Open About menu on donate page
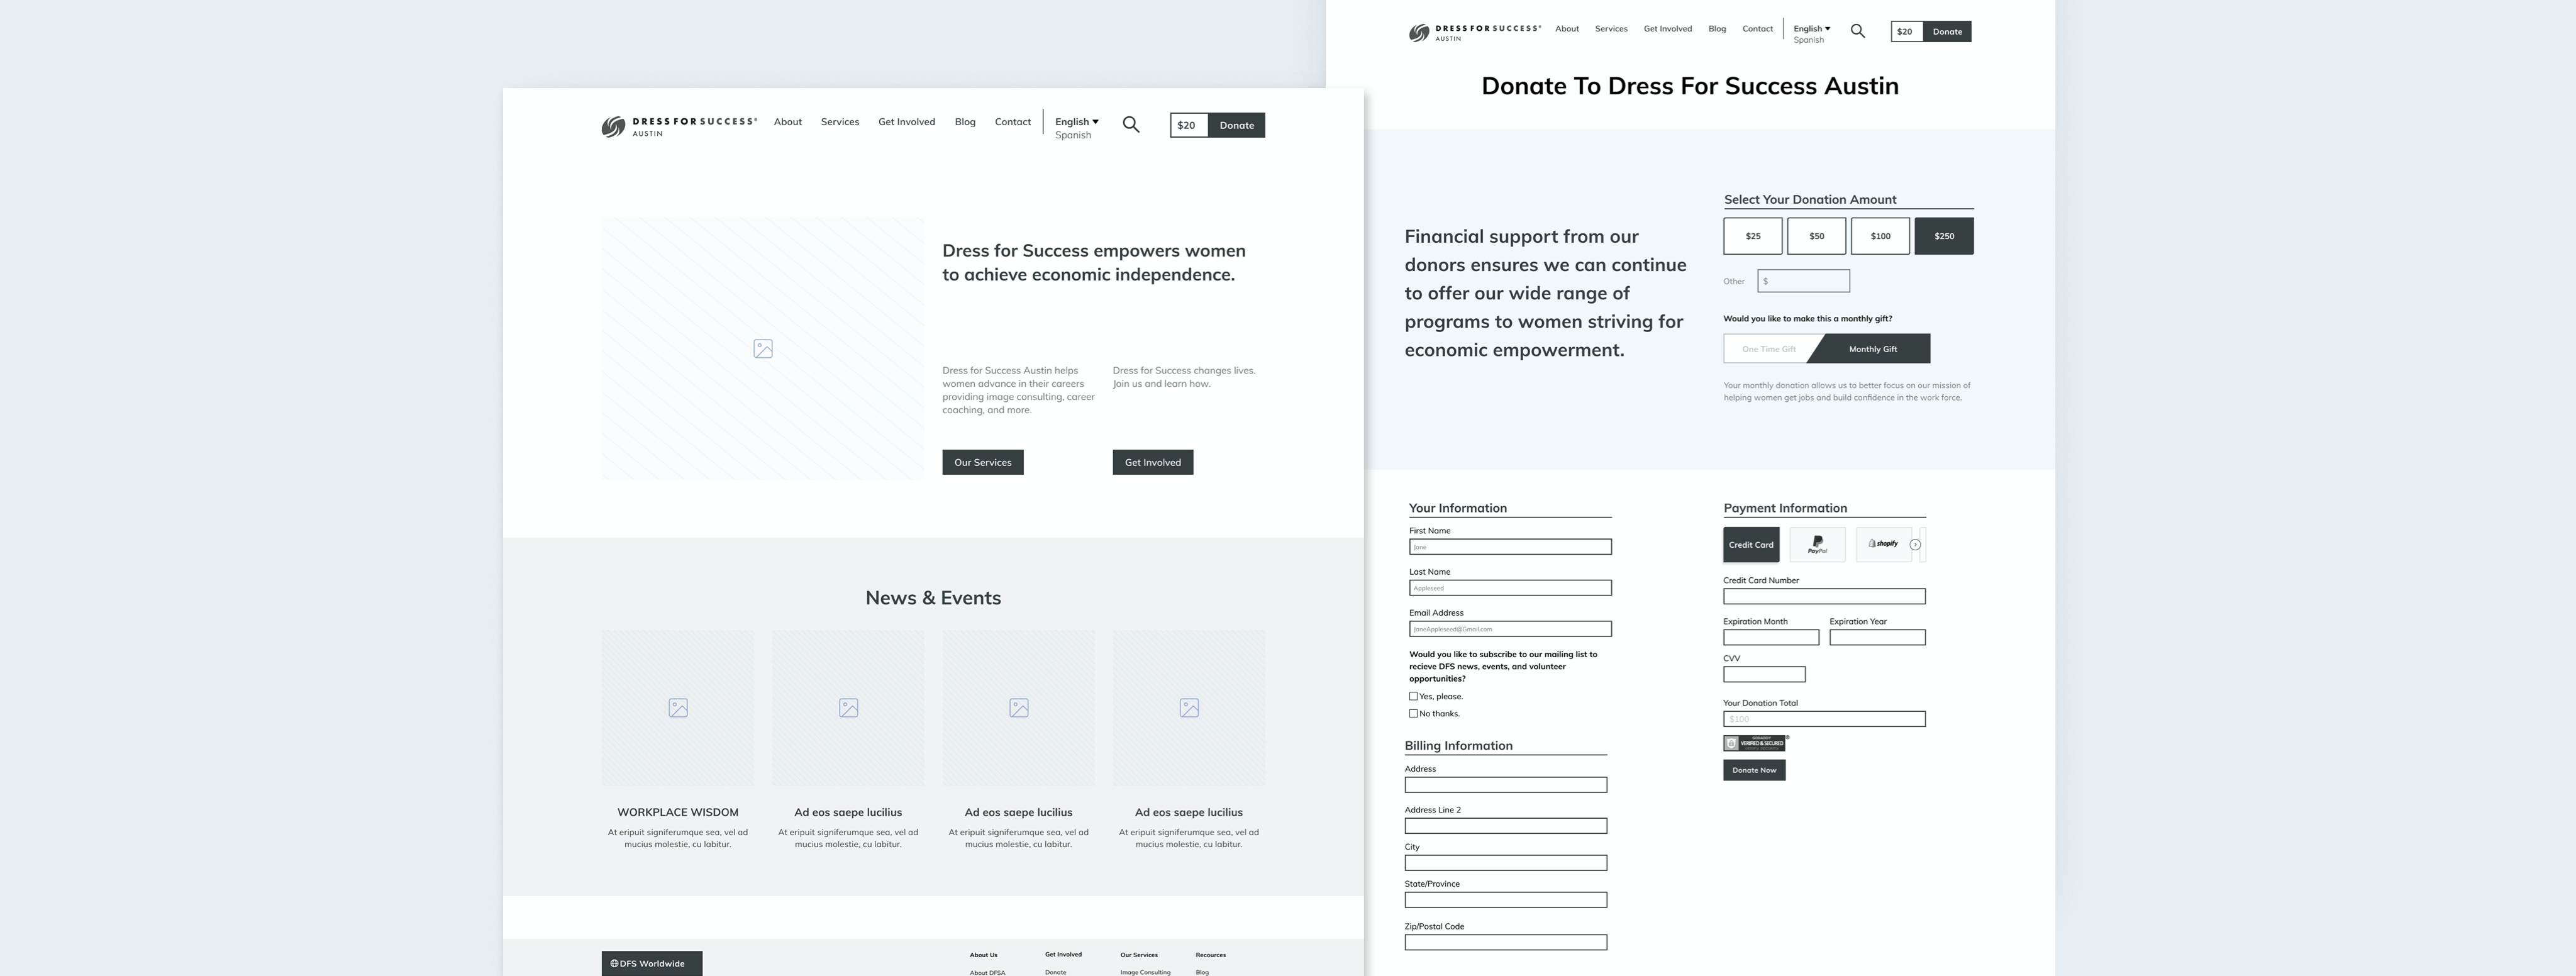This screenshot has width=2576, height=976. pyautogui.click(x=1567, y=29)
